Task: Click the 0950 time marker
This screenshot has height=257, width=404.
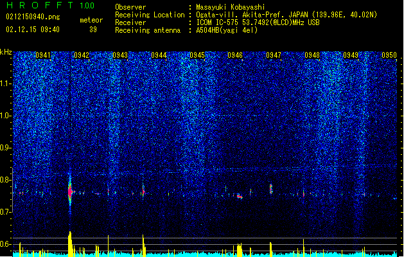Action: (x=389, y=55)
